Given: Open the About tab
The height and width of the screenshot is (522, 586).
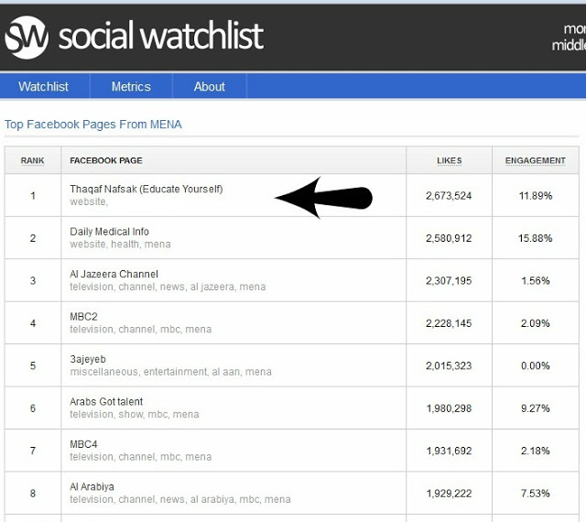Looking at the screenshot, I should click(x=210, y=86).
